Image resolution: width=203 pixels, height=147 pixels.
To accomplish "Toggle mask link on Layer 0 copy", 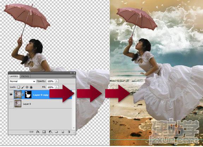I will (23, 95).
